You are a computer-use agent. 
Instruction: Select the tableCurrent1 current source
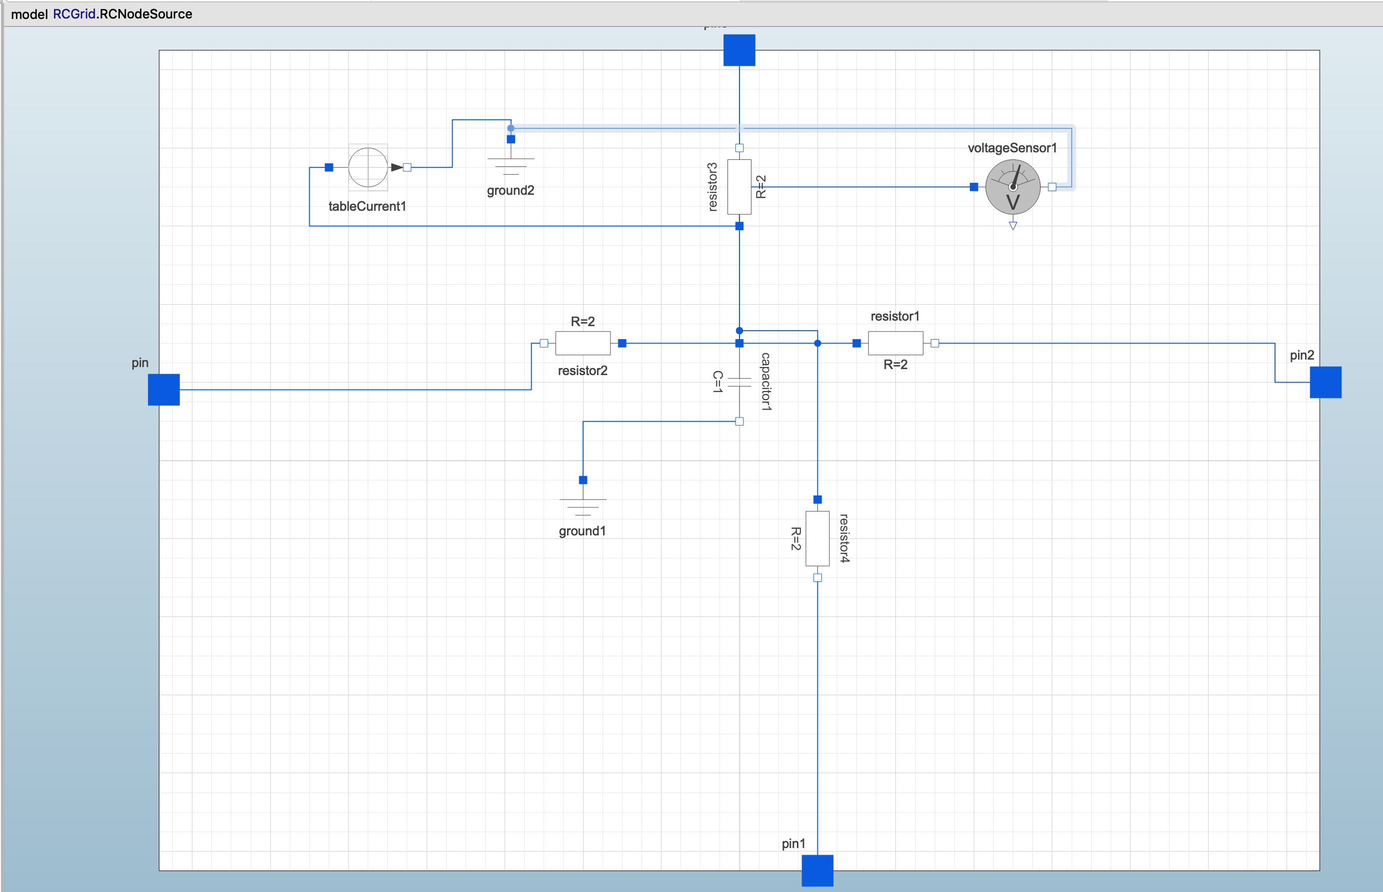(368, 167)
